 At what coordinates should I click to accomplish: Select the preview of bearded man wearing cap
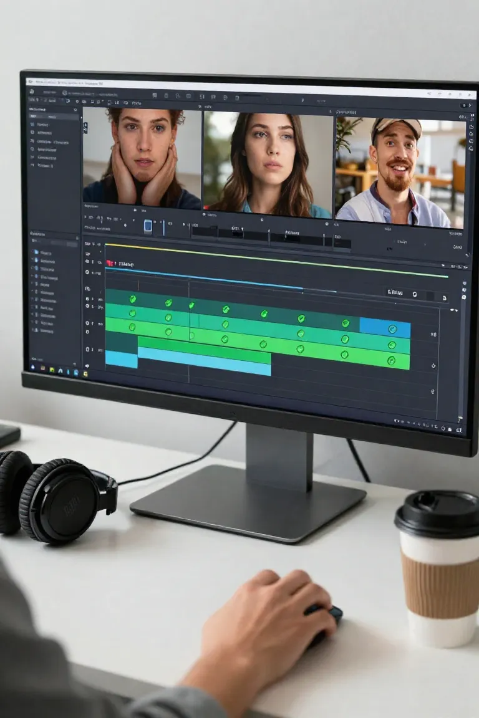coord(400,172)
